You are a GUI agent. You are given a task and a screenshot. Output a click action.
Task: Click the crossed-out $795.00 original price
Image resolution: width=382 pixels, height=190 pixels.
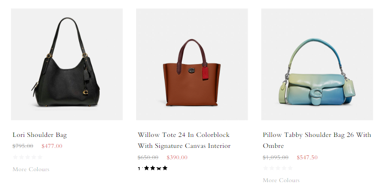23,146
